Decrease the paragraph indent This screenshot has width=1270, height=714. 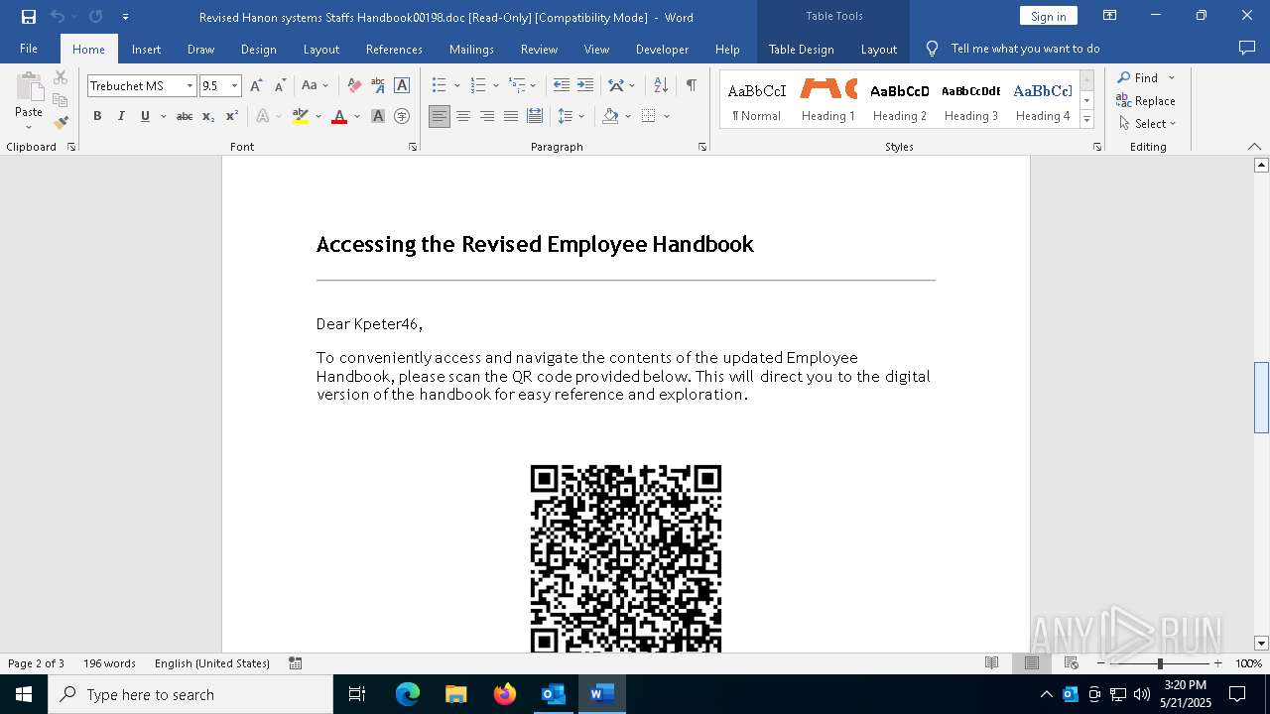click(x=562, y=86)
